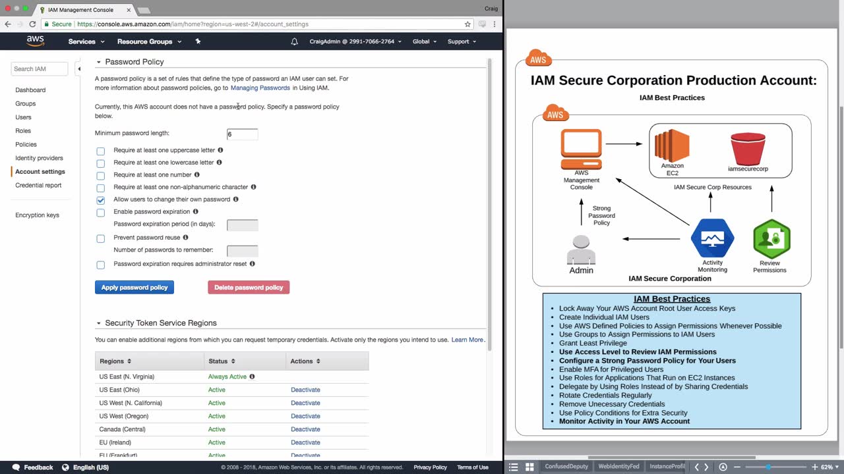Open the Global region dropdown
Image resolution: width=844 pixels, height=474 pixels.
click(425, 41)
